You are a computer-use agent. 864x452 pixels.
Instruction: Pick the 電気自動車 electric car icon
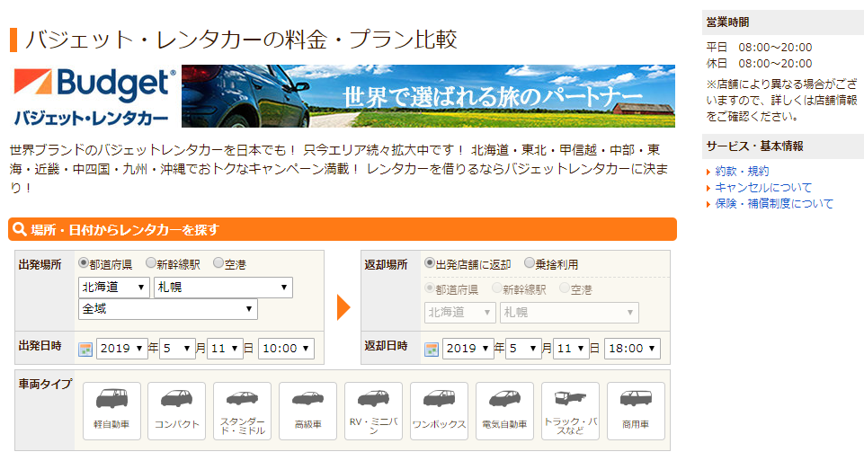pos(504,410)
